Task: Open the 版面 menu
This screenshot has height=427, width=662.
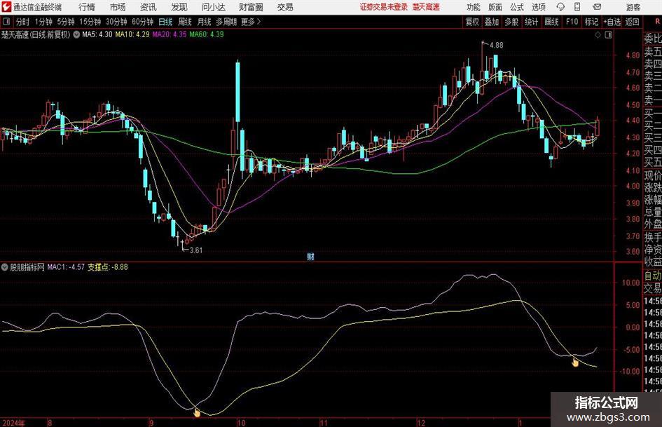Action: point(495,7)
